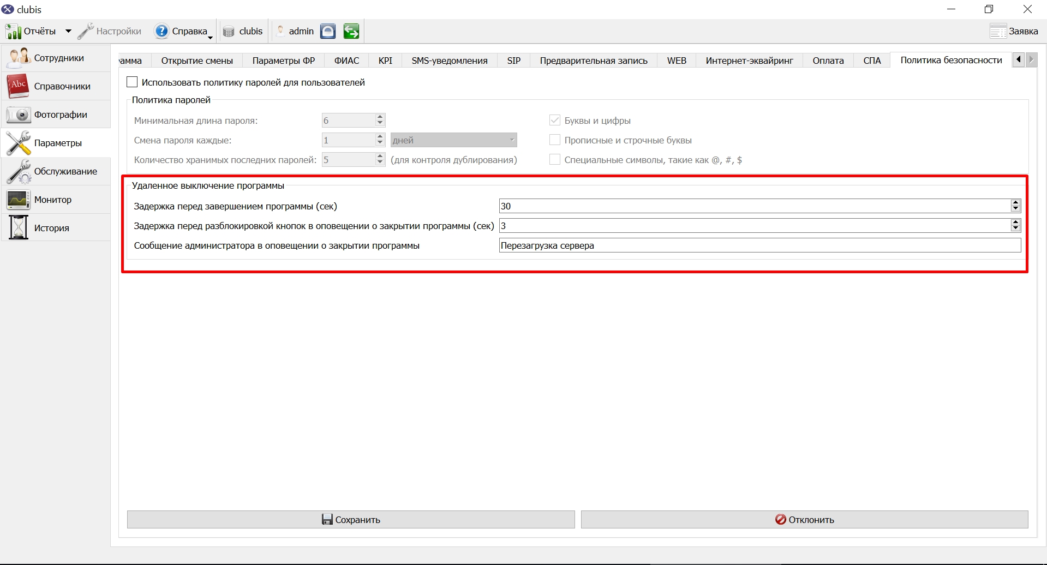
Task: Open the Сотрудники section icon
Action: tap(19, 58)
